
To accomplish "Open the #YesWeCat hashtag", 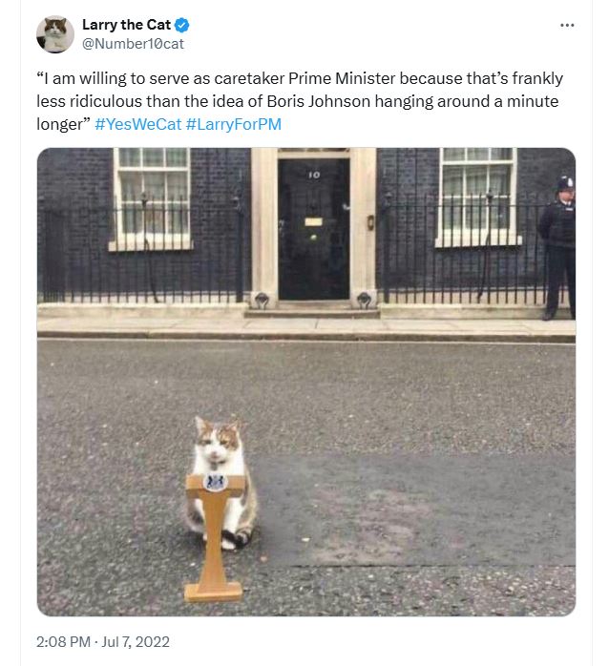I will (x=137, y=124).
